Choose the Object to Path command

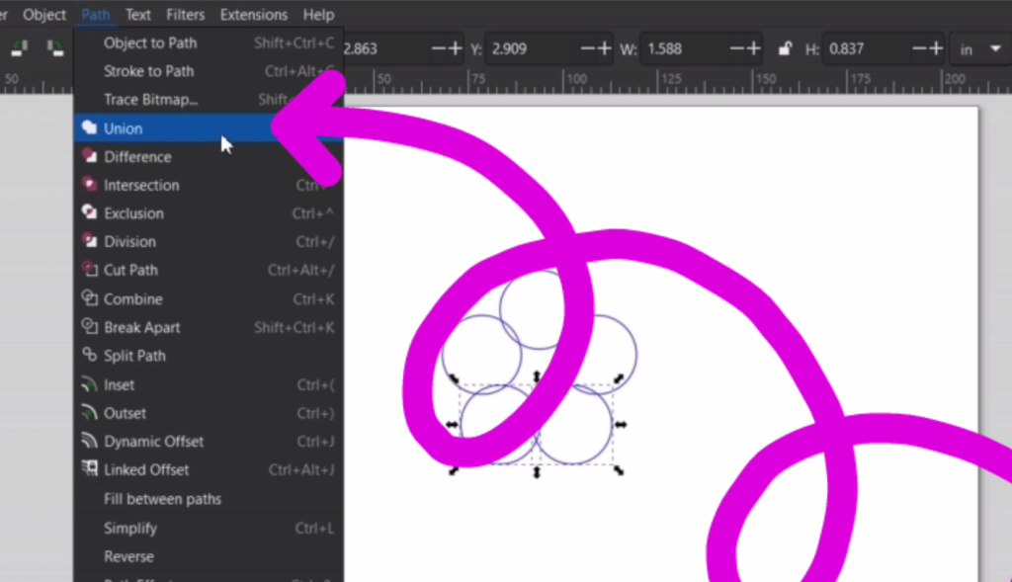click(148, 42)
